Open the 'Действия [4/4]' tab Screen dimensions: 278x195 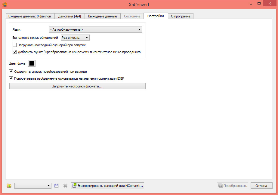point(70,16)
